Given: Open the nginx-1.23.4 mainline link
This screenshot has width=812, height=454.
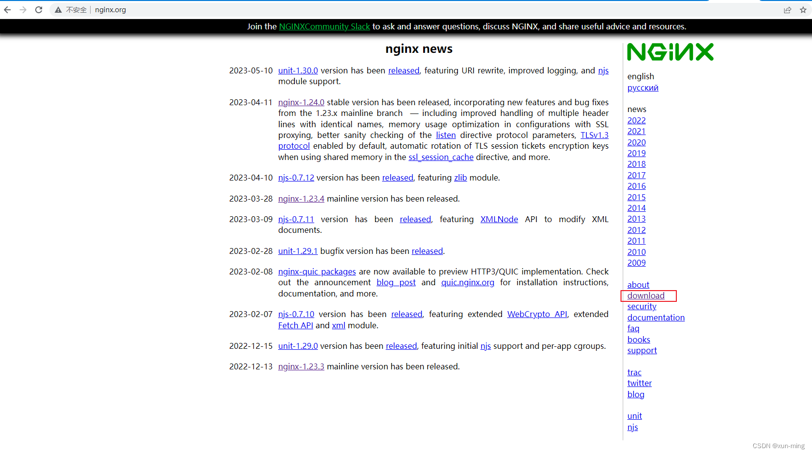Looking at the screenshot, I should (301, 199).
